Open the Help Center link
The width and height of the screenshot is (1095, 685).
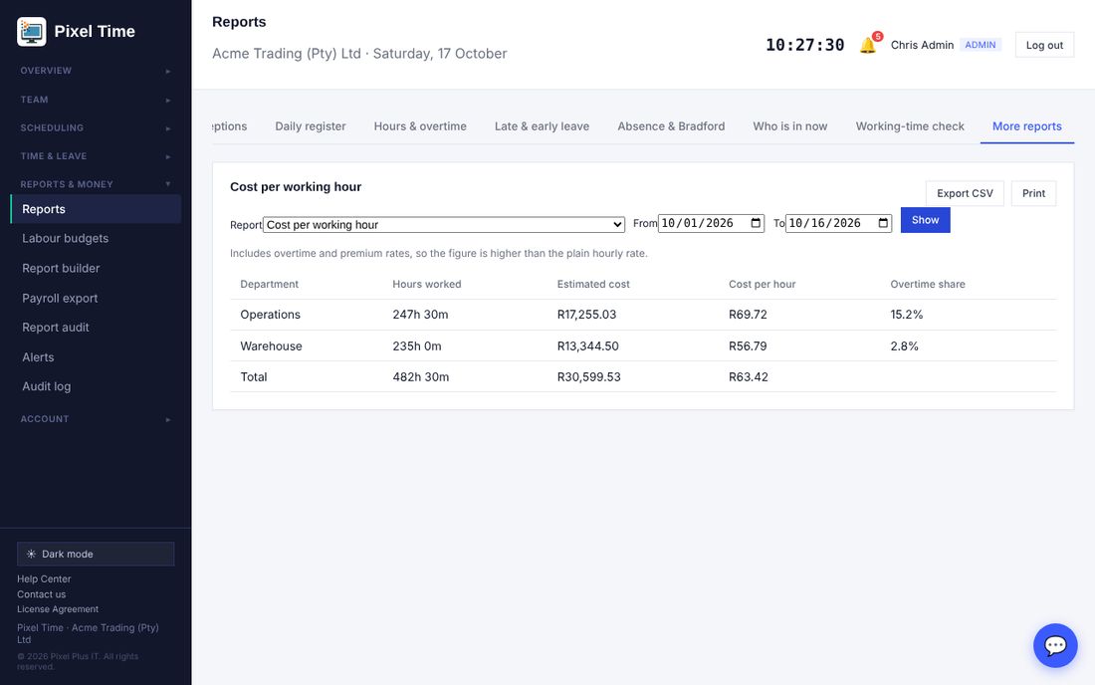(44, 578)
